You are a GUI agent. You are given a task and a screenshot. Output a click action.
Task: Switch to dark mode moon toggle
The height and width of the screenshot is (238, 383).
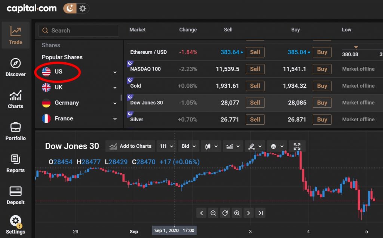point(70,8)
